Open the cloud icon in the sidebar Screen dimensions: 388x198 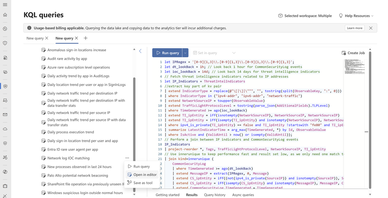coord(5,129)
